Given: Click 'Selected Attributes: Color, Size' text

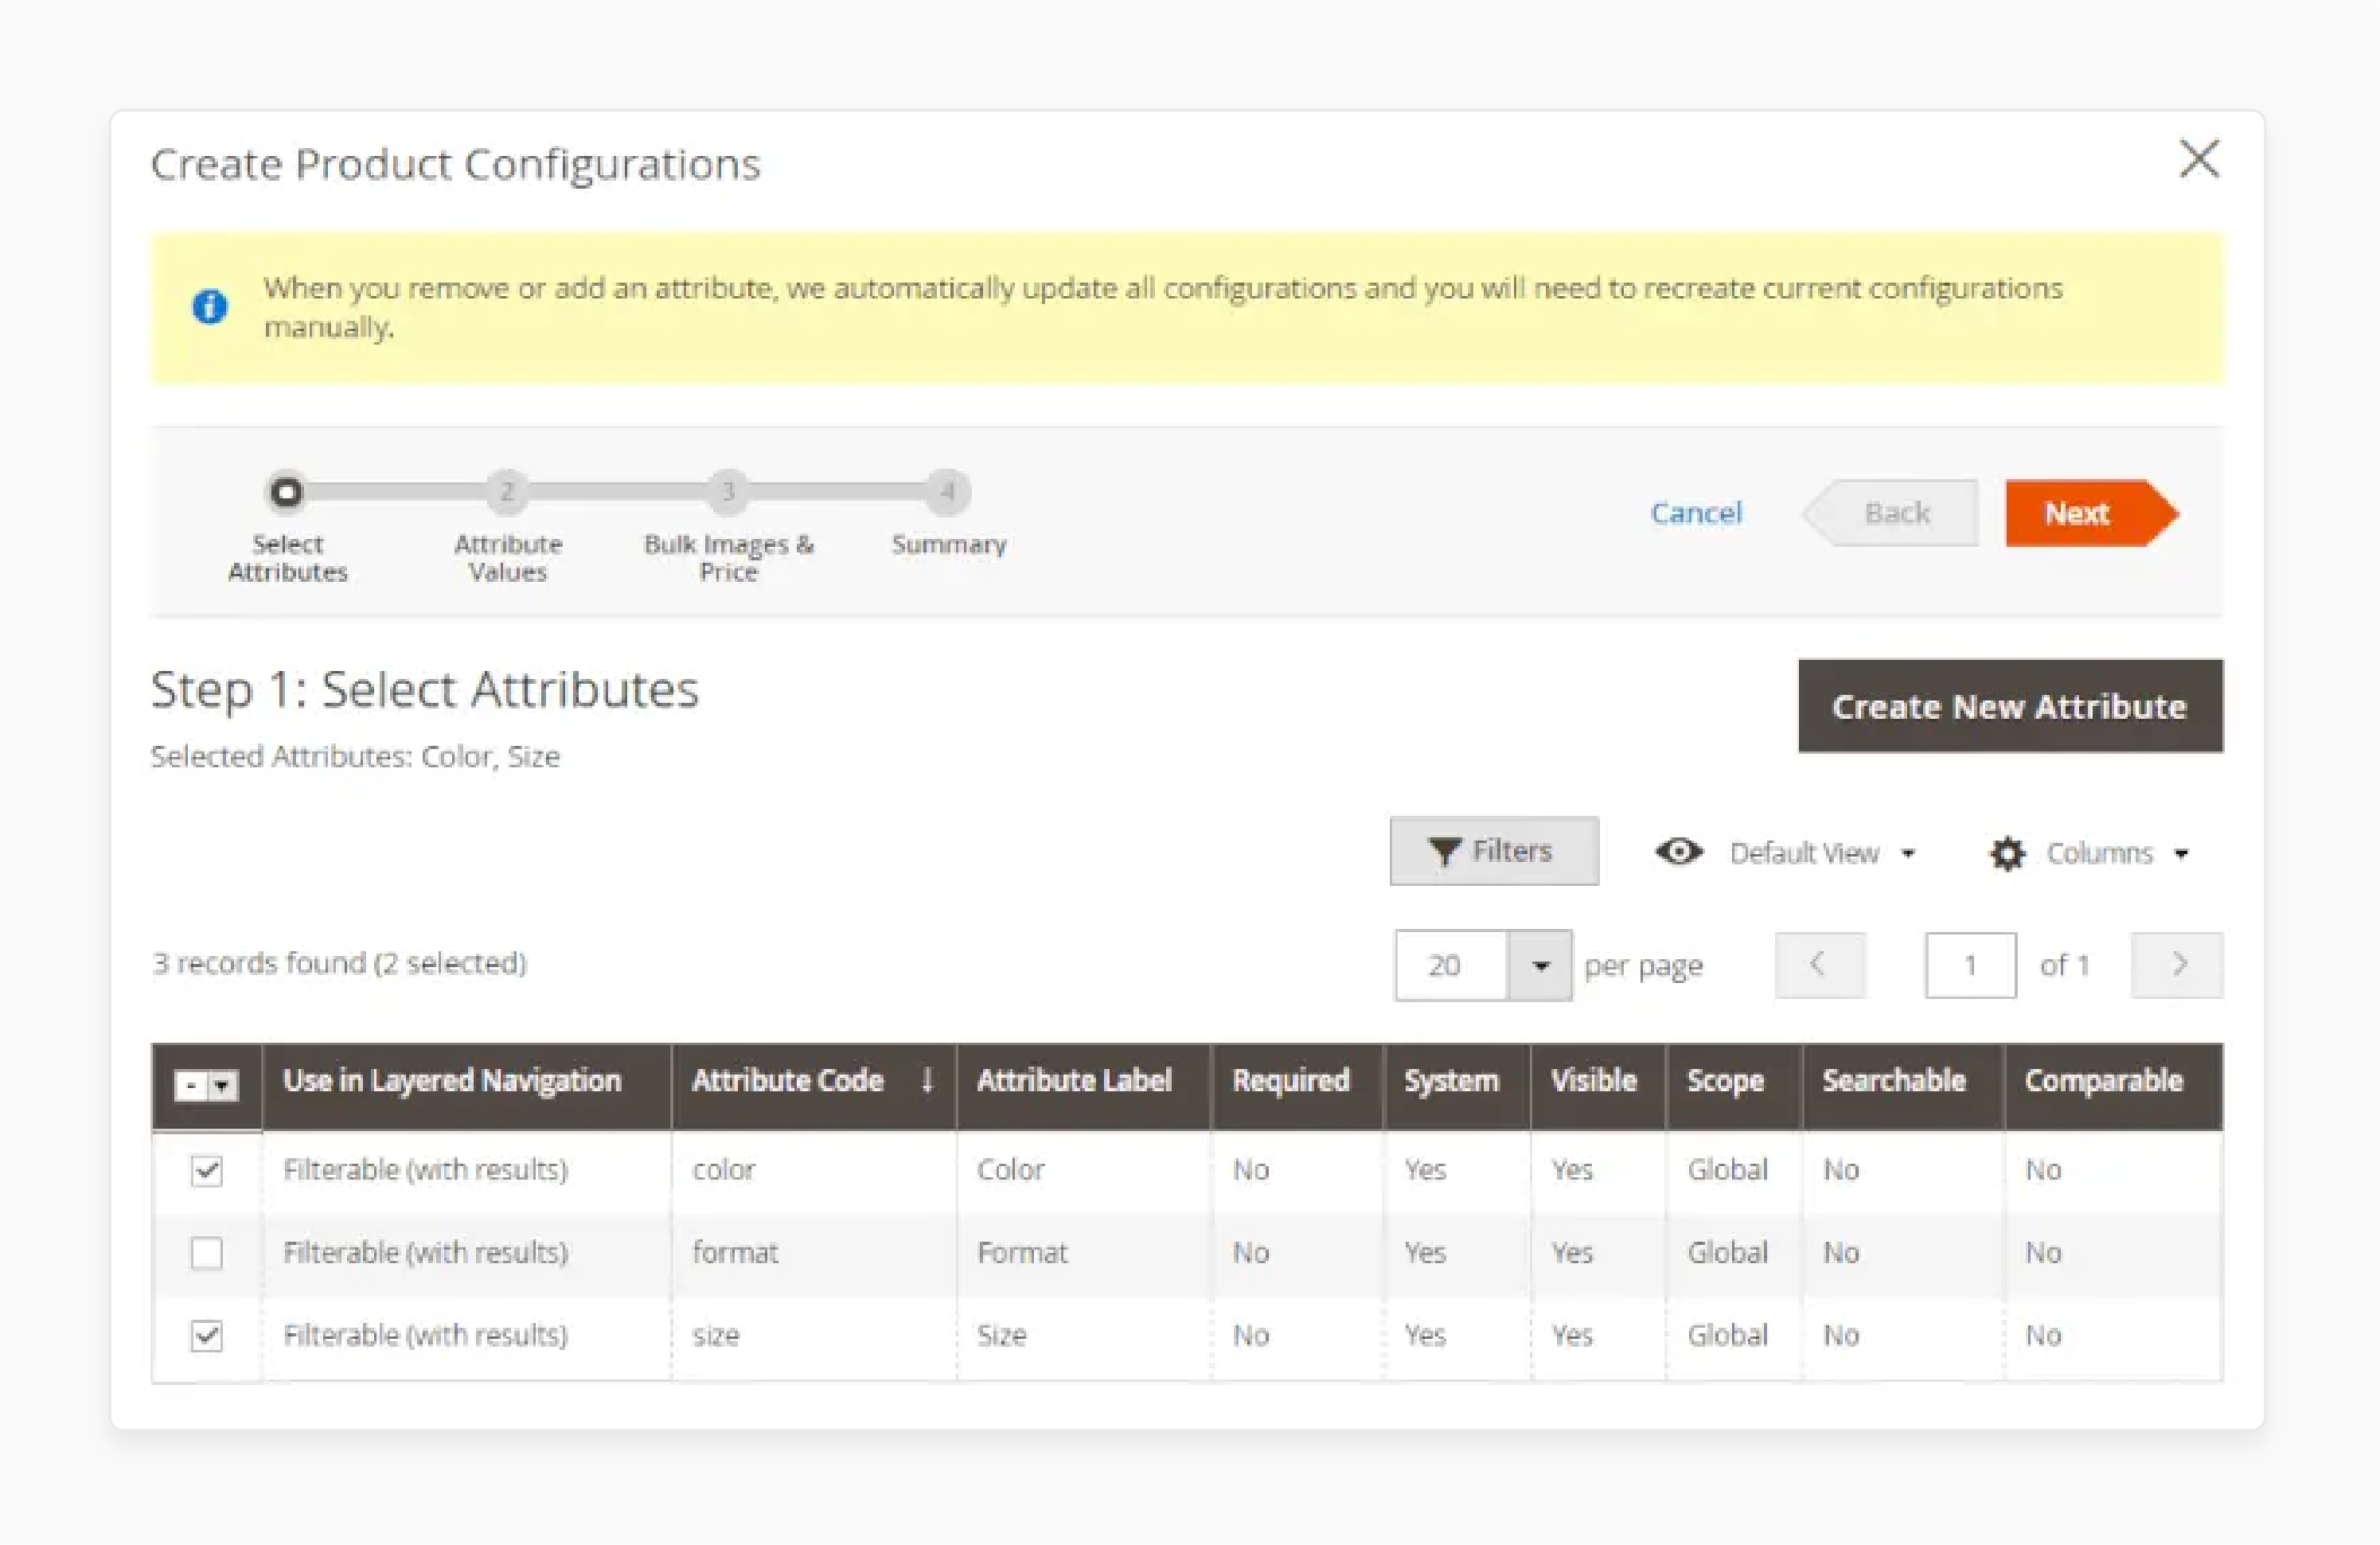Looking at the screenshot, I should click(x=355, y=756).
